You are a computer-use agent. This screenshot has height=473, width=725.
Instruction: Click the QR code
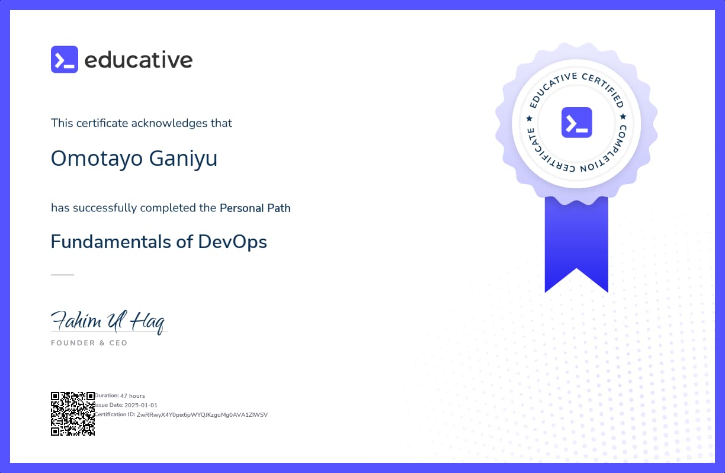[73, 413]
